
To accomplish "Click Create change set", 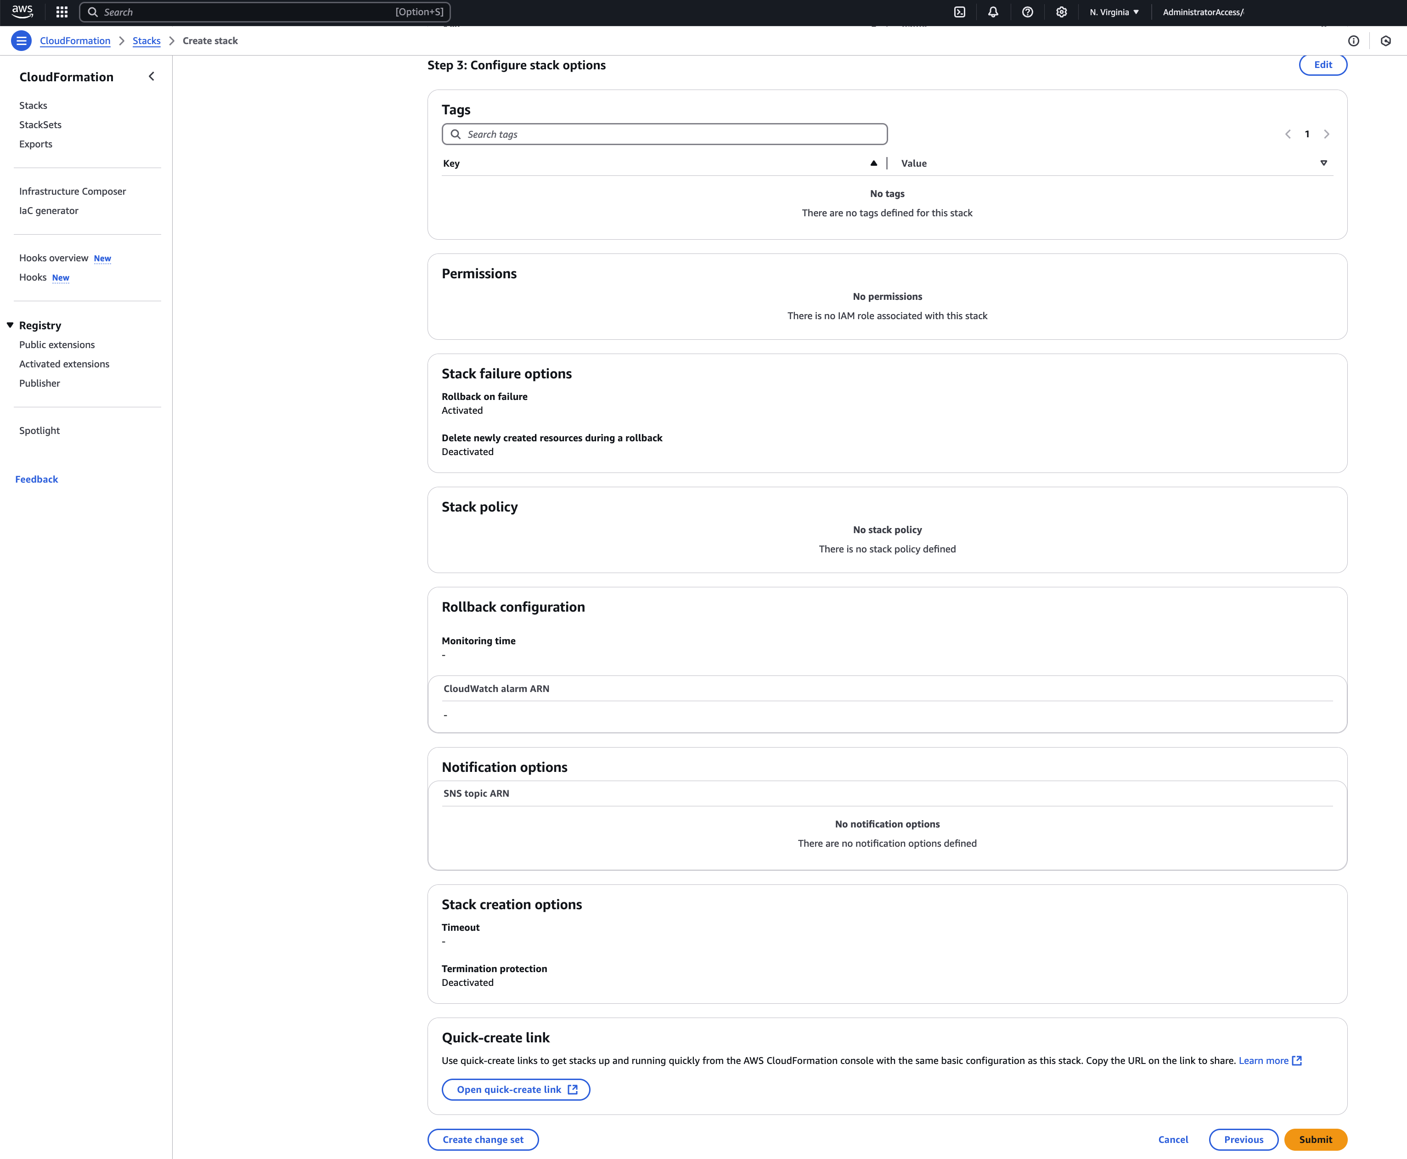I will click(x=483, y=1140).
